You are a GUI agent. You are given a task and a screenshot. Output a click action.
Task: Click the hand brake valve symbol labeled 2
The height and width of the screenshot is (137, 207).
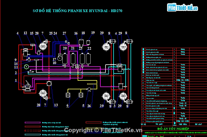coord(31,72)
